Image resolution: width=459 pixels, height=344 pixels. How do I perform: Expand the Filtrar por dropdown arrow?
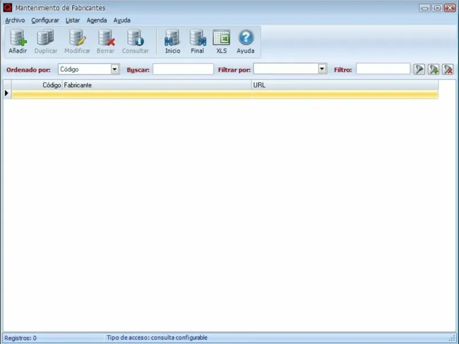322,69
